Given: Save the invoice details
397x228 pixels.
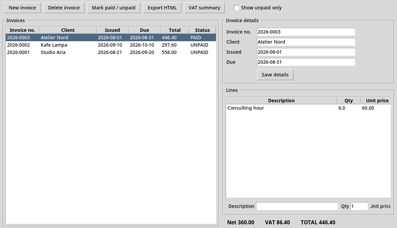Looking at the screenshot, I should point(275,75).
